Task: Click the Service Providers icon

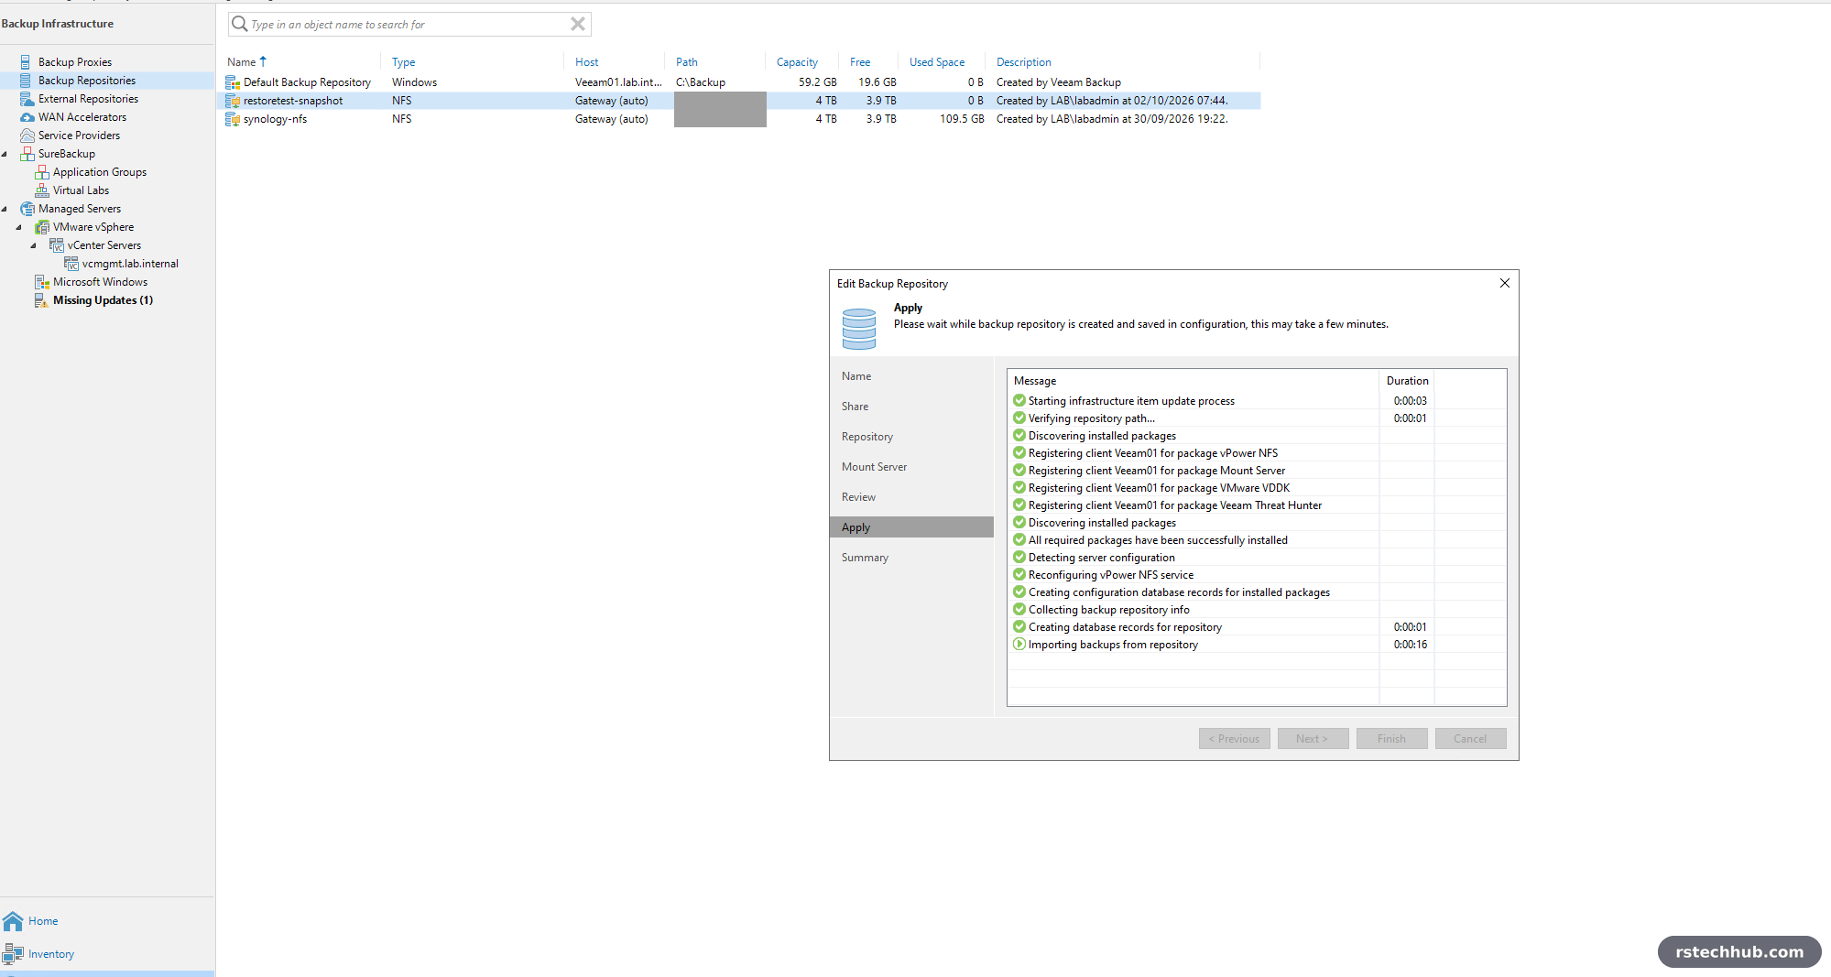Action: (27, 136)
